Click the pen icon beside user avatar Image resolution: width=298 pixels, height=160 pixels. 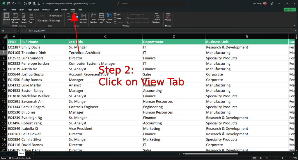(x=272, y=3)
